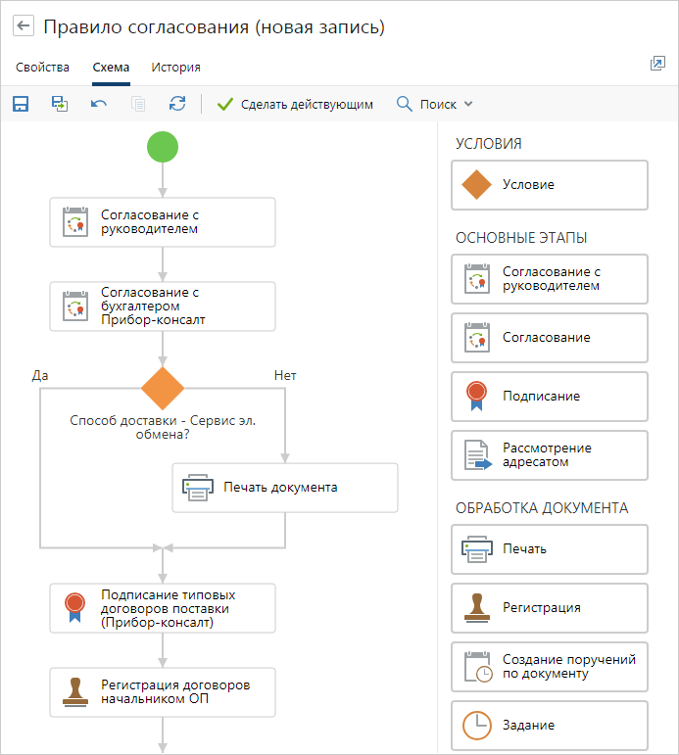Select the Регистрация block in the palette

click(549, 608)
